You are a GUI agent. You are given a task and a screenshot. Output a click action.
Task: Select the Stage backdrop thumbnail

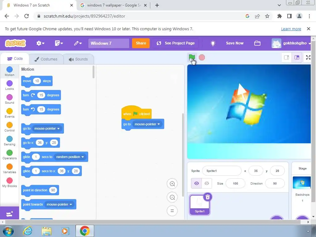click(x=302, y=182)
